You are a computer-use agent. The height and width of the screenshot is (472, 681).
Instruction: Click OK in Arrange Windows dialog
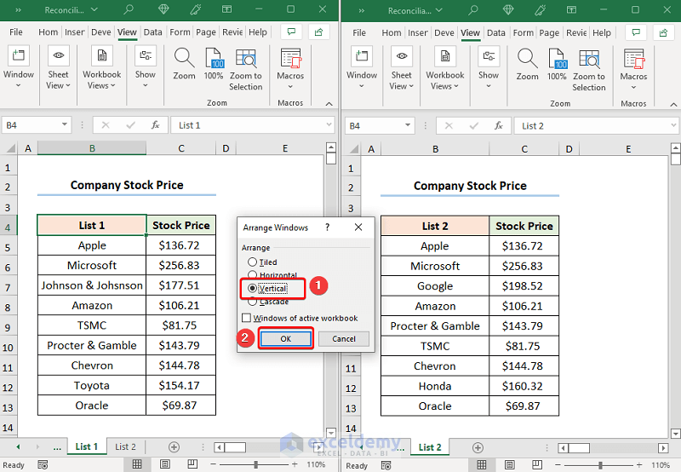(285, 338)
